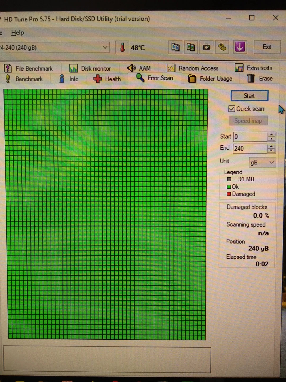Click the AAM speaker icon
The height and width of the screenshot is (382, 286).
131,68
